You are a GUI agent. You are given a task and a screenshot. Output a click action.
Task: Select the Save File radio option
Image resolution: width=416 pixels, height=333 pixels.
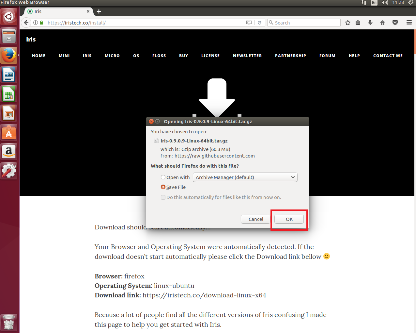click(x=163, y=187)
